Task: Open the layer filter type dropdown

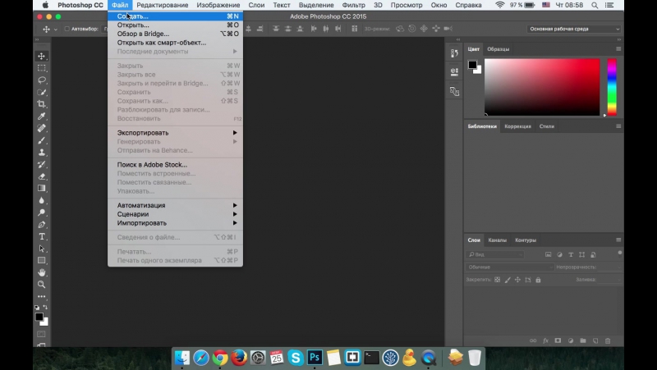Action: [x=495, y=254]
